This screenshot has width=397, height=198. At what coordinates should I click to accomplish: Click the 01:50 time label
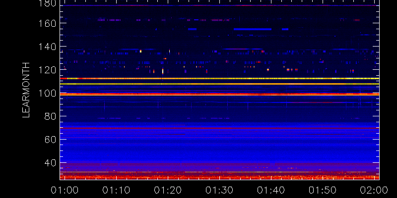(x=323, y=190)
